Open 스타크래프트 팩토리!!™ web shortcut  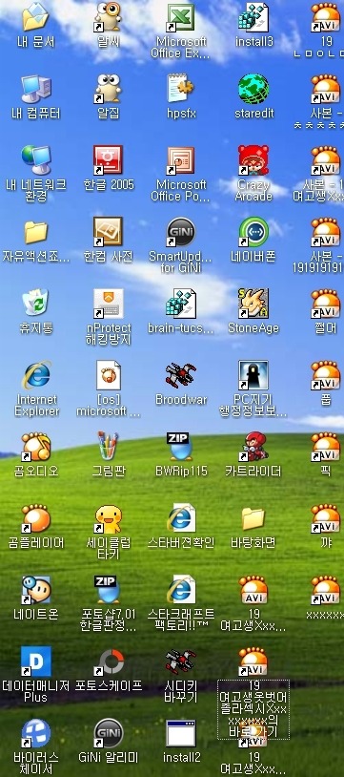click(181, 590)
